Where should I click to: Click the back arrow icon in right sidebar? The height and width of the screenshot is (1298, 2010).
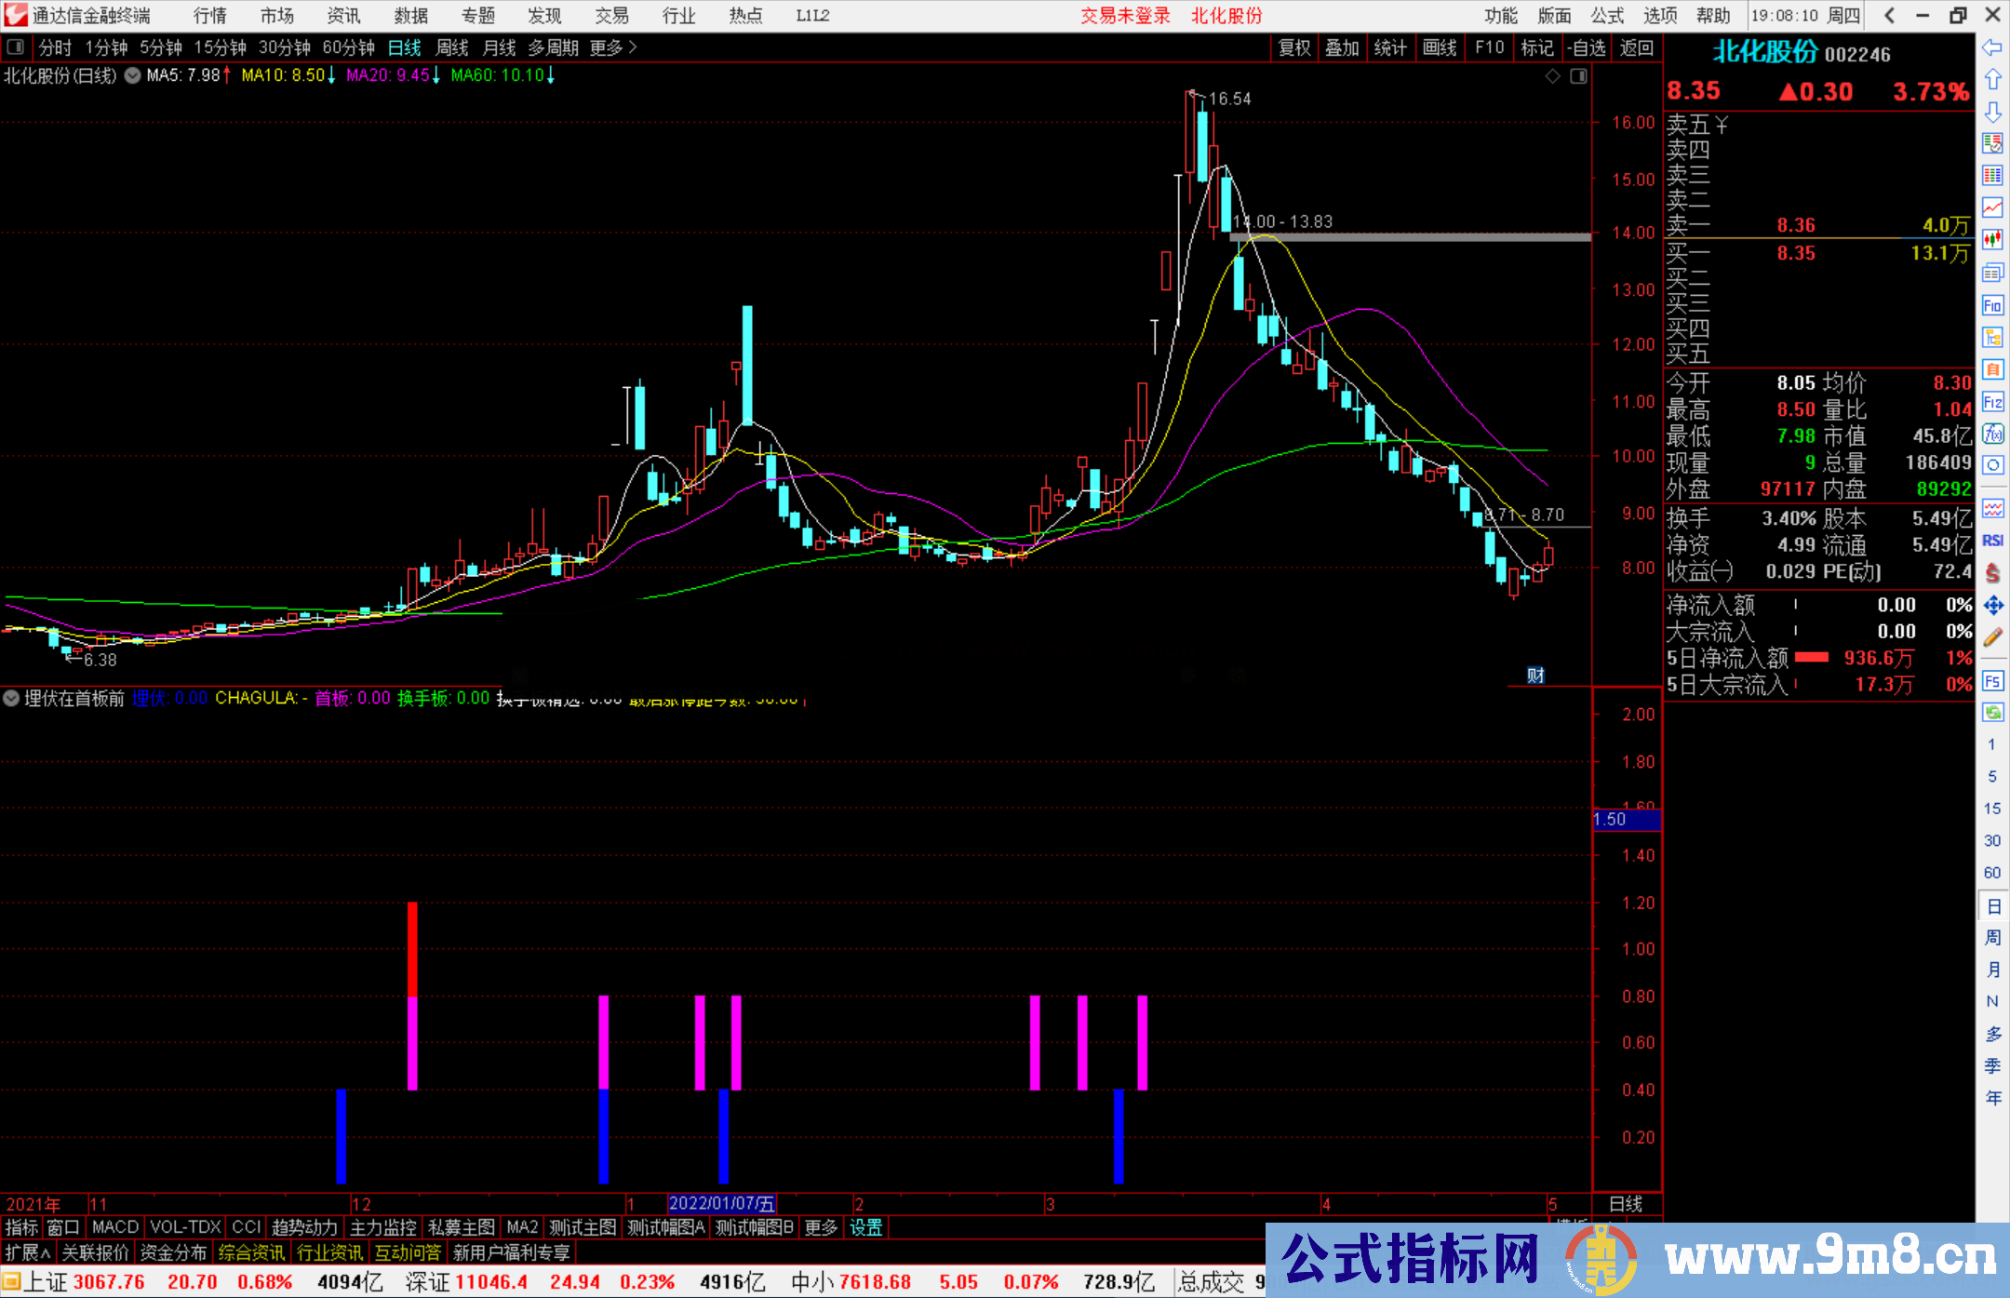[1992, 47]
